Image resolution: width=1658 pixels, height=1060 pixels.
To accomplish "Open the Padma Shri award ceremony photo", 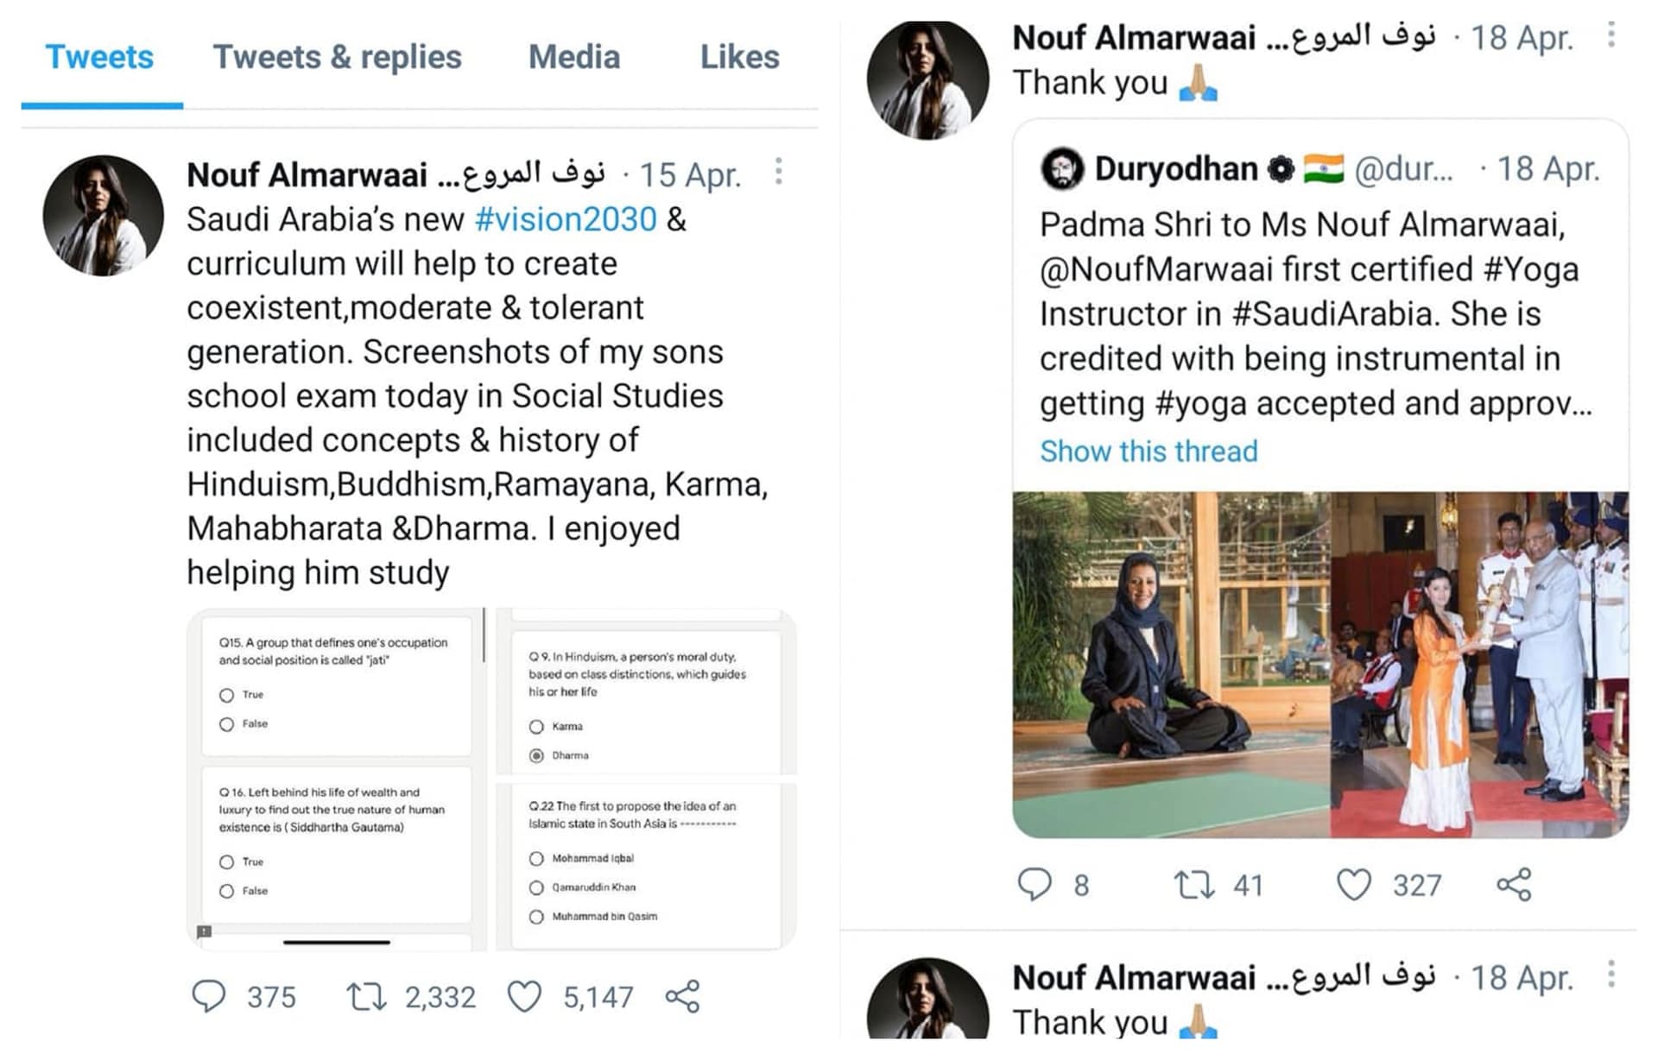I will pyautogui.click(x=1479, y=665).
